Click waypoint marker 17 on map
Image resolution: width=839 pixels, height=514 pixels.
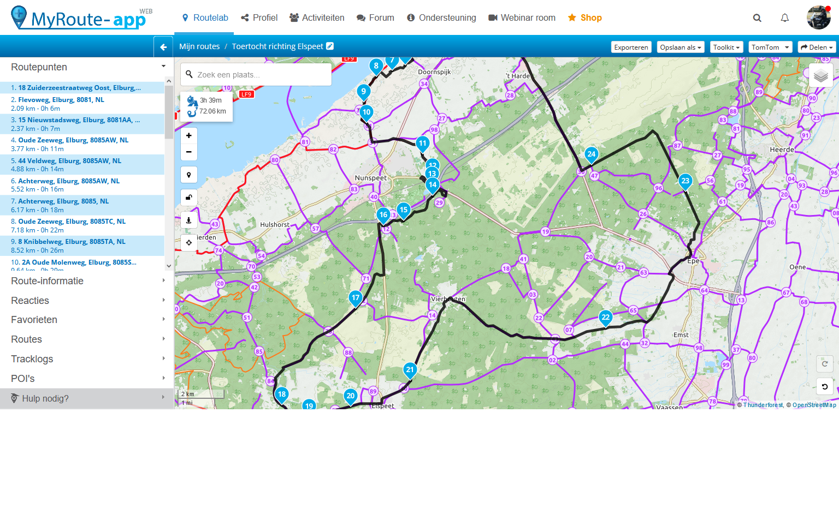tap(356, 298)
